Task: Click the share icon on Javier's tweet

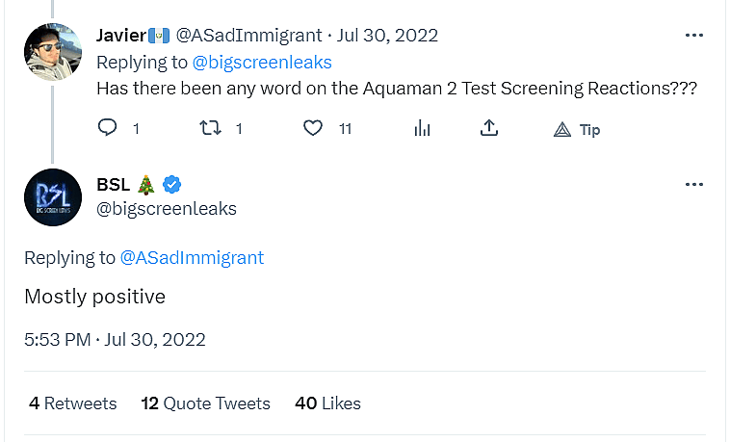Action: [x=489, y=128]
